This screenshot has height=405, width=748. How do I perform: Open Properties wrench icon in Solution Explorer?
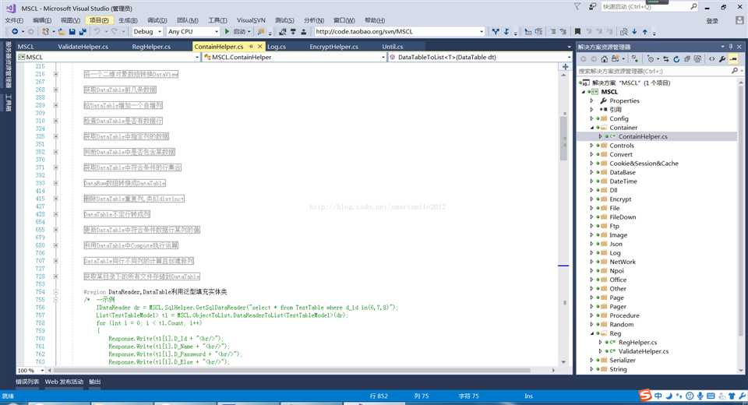point(723,59)
